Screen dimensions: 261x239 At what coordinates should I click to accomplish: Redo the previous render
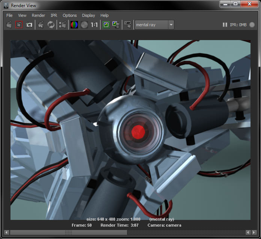(x=9, y=25)
